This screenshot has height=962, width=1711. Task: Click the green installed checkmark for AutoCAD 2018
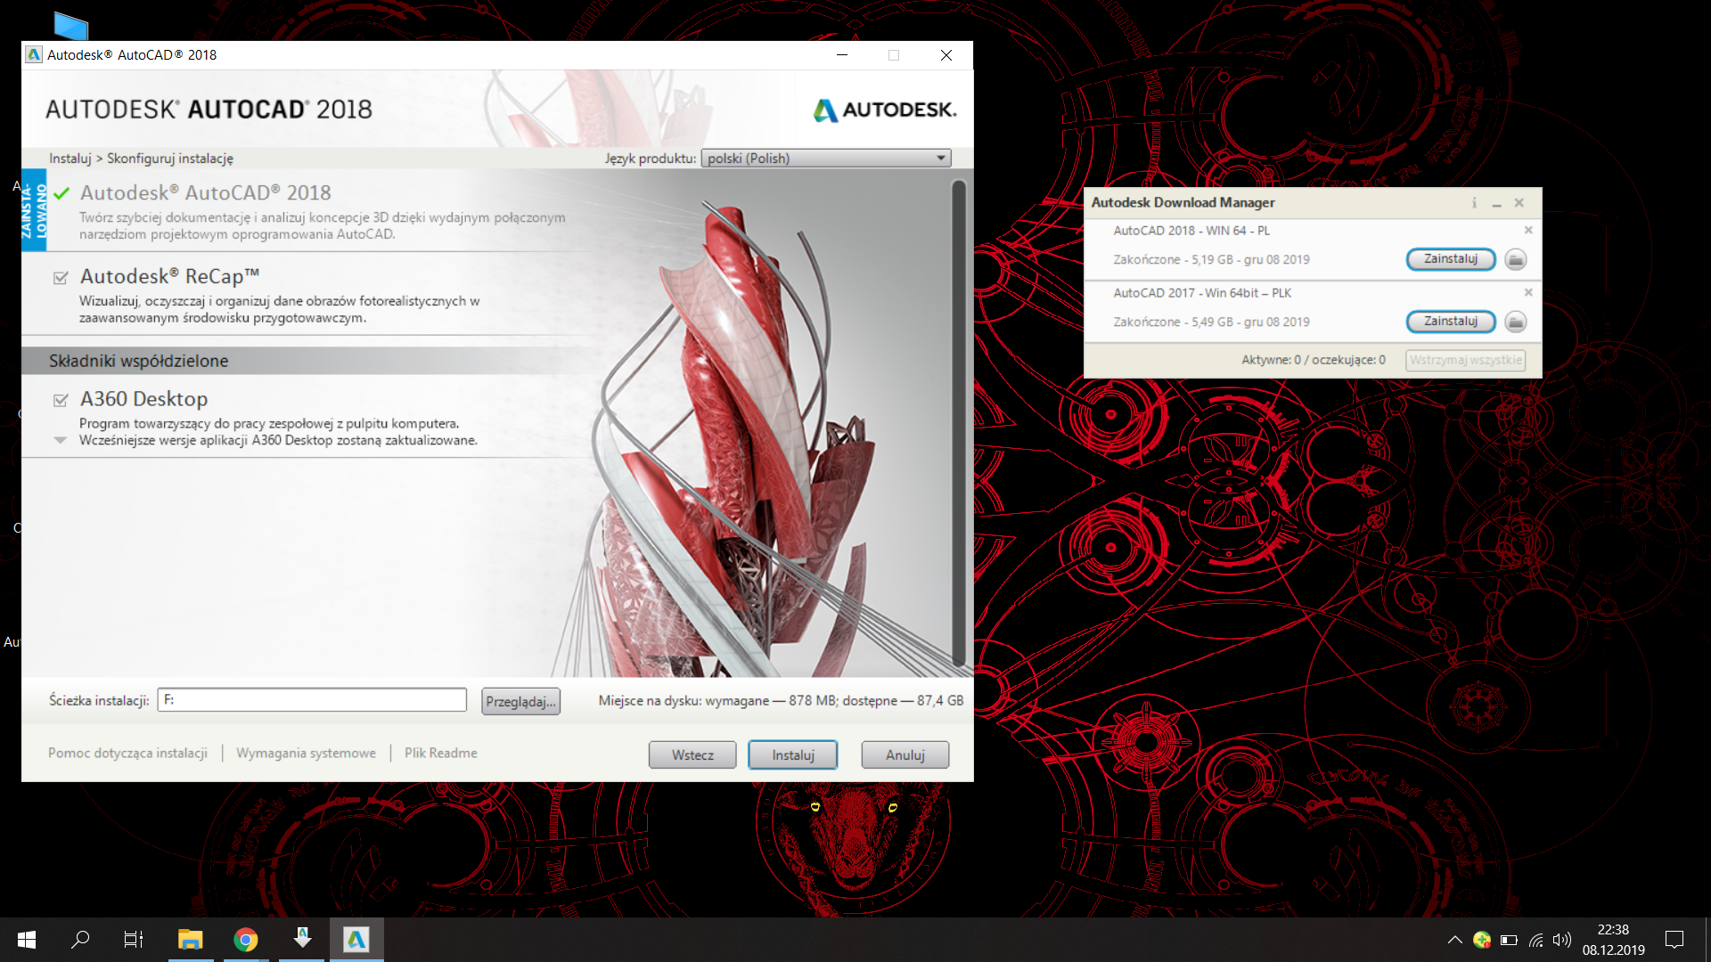pos(61,193)
